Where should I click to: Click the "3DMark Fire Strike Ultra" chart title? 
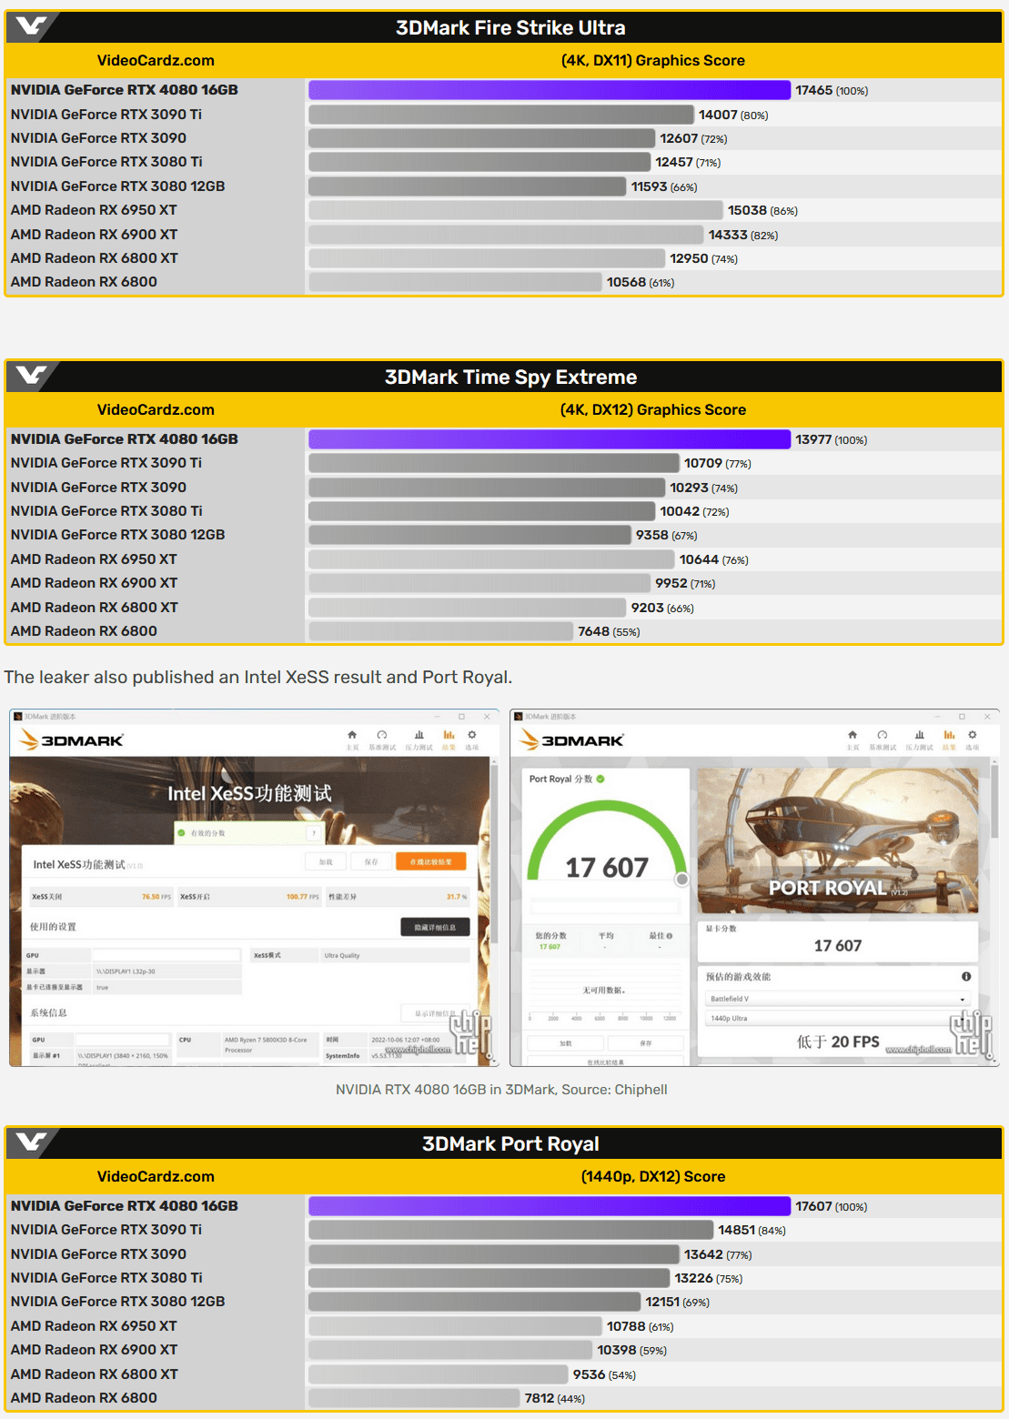[x=510, y=27]
